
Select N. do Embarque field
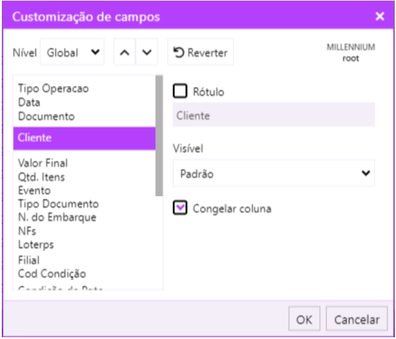tap(56, 217)
